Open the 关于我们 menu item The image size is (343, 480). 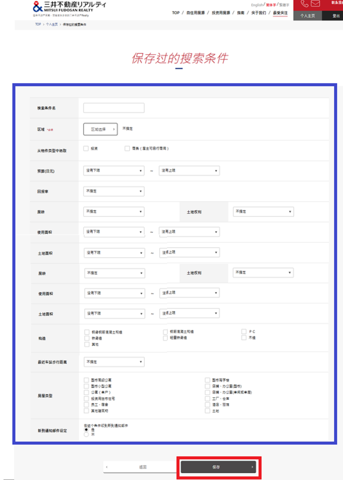258,13
